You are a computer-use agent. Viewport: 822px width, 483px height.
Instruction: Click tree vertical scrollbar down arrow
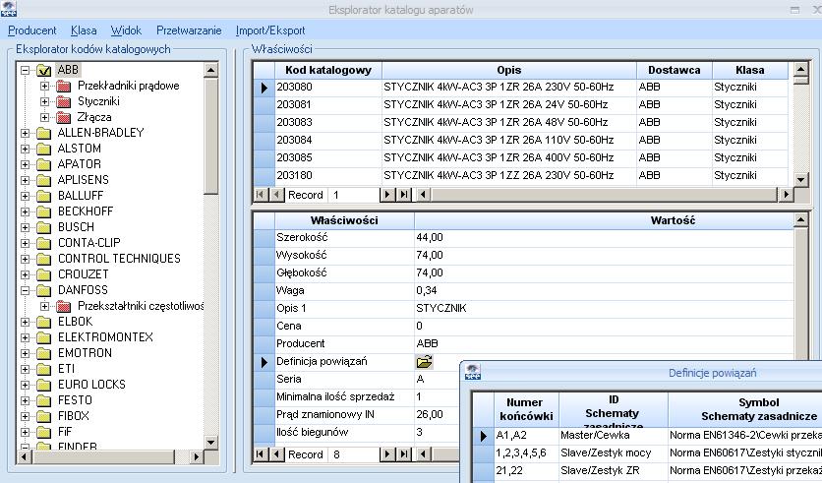210,442
